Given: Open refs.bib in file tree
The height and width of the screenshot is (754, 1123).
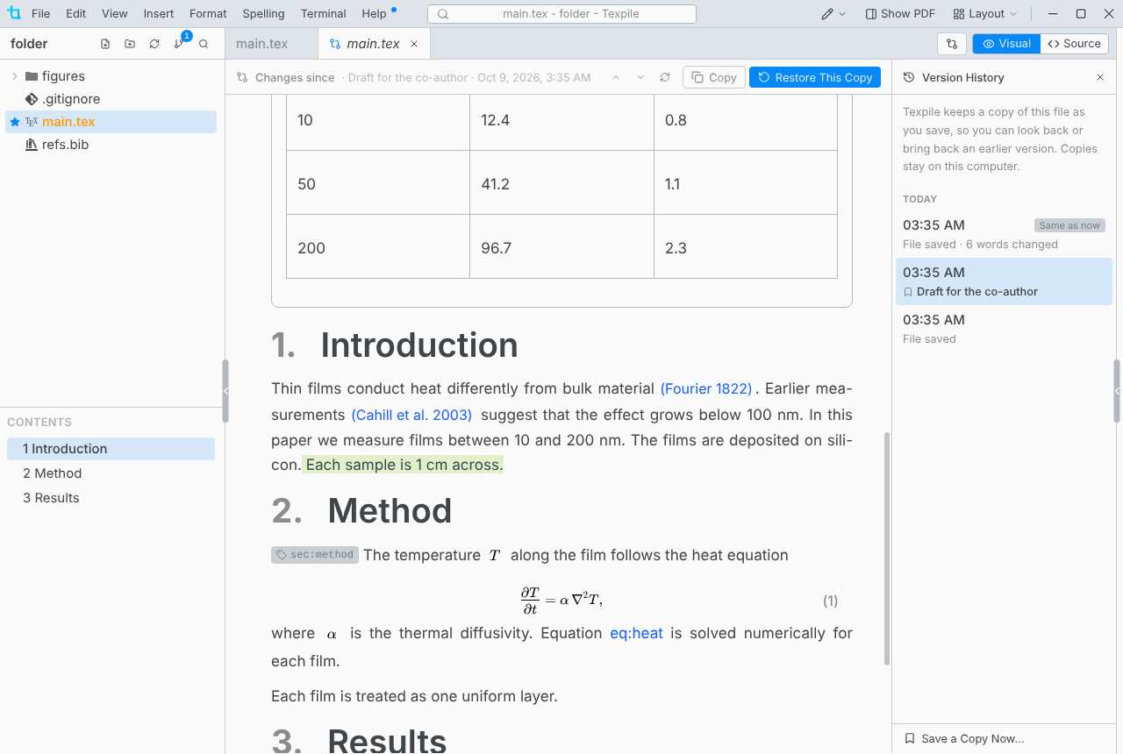Looking at the screenshot, I should coord(111,145).
